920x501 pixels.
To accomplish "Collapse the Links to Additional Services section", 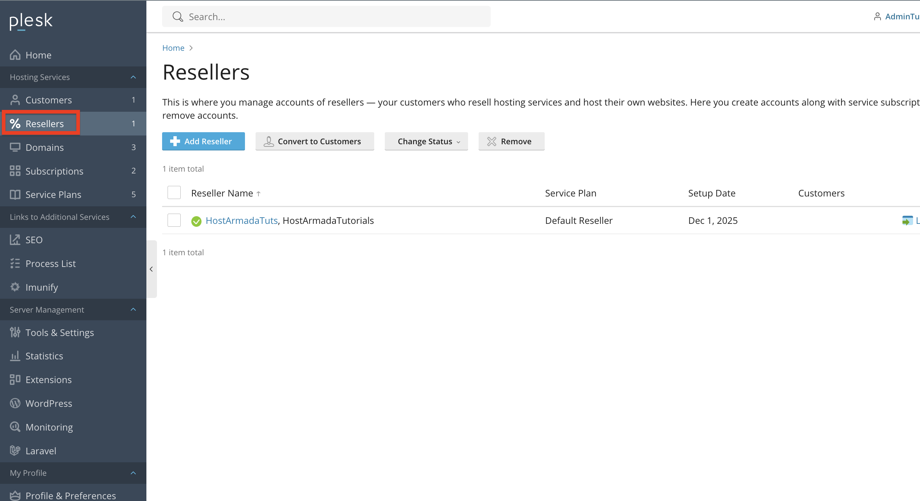I will (133, 217).
